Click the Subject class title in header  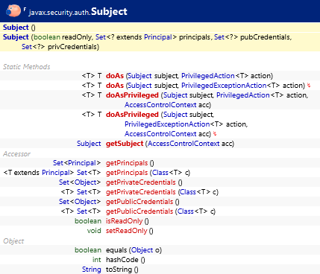(x=109, y=11)
